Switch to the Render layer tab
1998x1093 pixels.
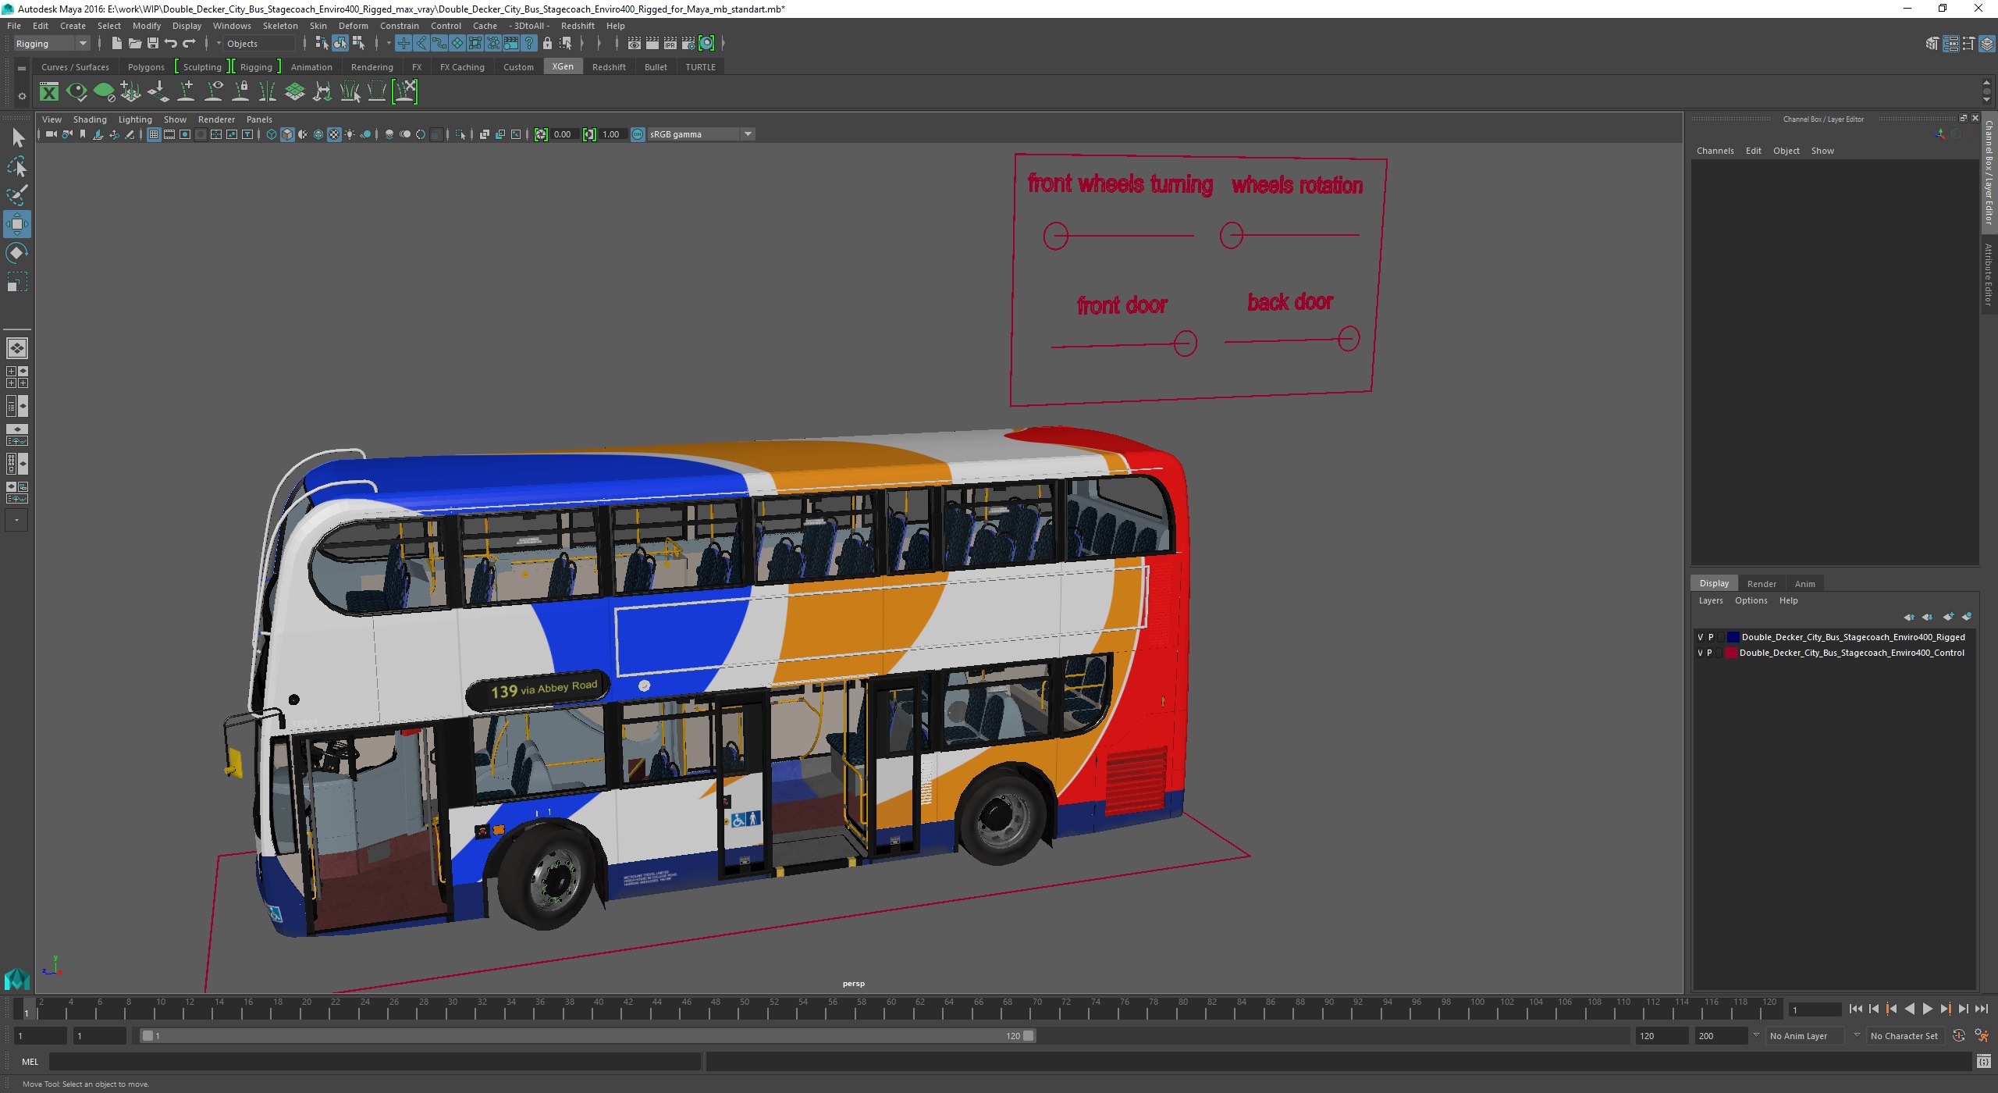tap(1762, 584)
